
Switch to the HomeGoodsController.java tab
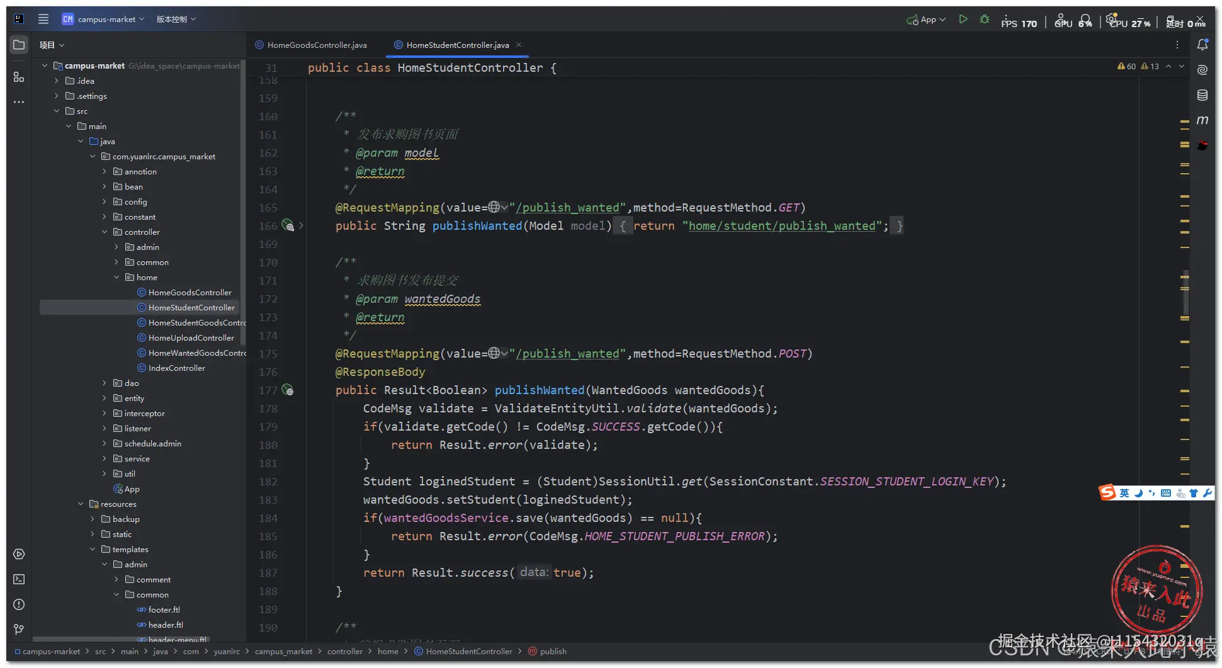pos(311,45)
